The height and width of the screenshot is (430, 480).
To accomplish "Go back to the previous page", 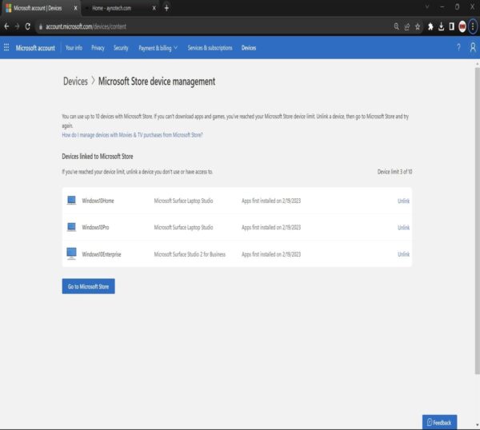I will (6, 26).
